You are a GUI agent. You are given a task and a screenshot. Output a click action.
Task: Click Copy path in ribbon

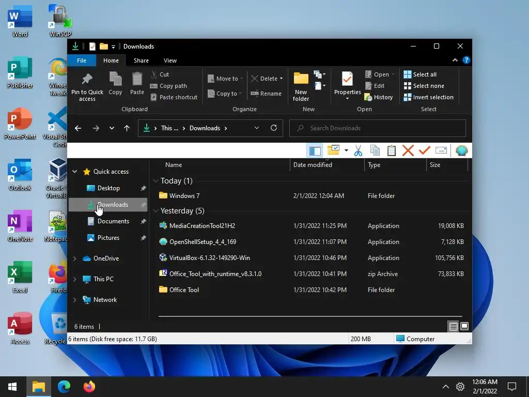pyautogui.click(x=168, y=86)
